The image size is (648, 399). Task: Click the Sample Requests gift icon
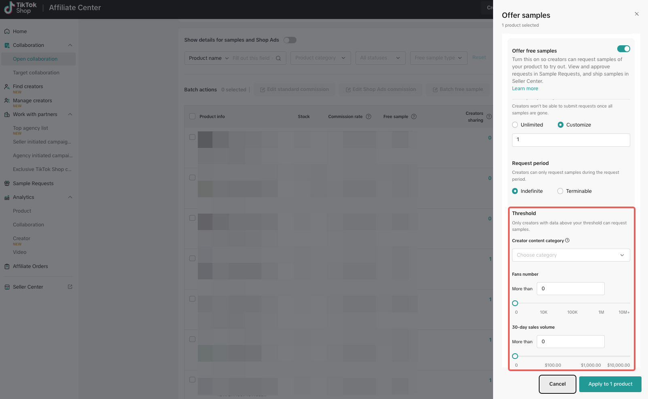[x=7, y=184]
